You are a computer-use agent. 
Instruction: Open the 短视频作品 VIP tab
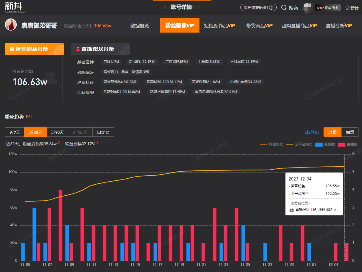click(219, 26)
